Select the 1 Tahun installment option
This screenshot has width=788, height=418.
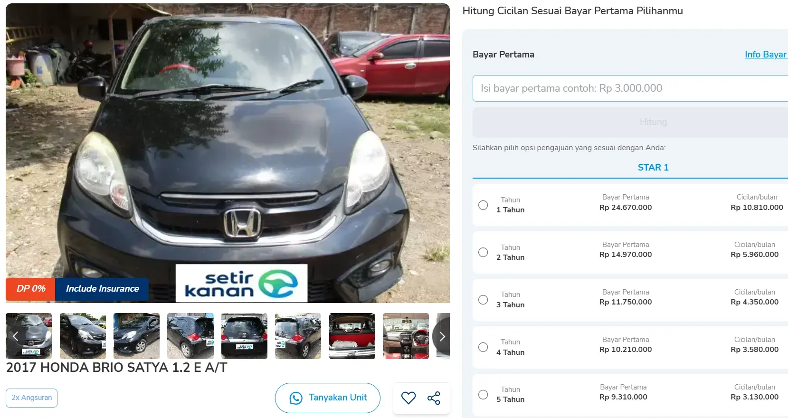(483, 205)
